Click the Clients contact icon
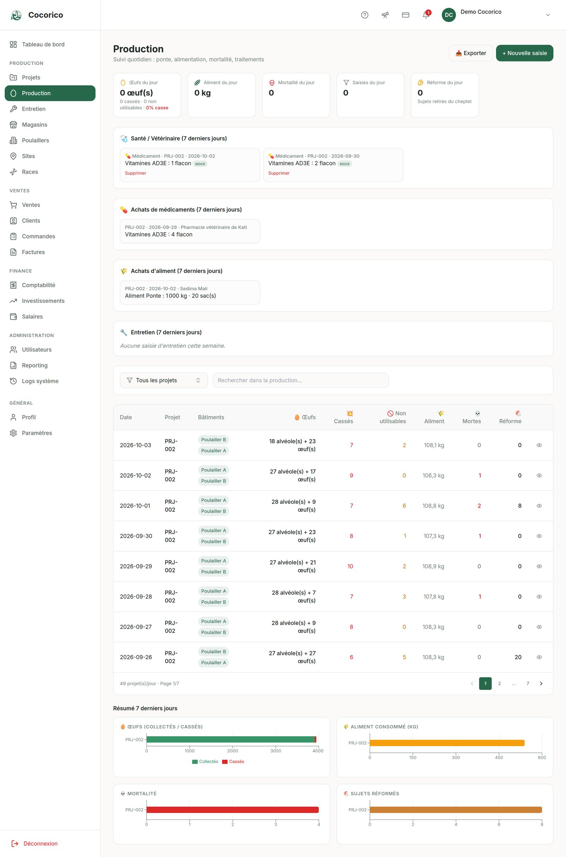Image resolution: width=566 pixels, height=857 pixels. [13, 221]
